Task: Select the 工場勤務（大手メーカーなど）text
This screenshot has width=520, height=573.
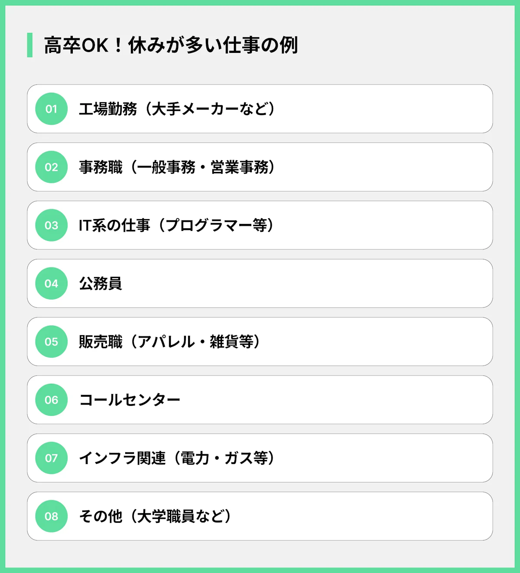Action: pyautogui.click(x=177, y=109)
